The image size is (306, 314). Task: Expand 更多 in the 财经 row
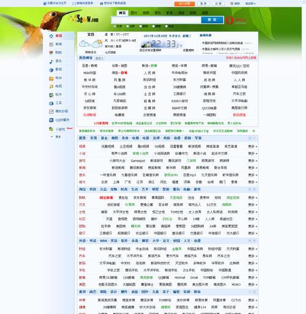pos(253,249)
